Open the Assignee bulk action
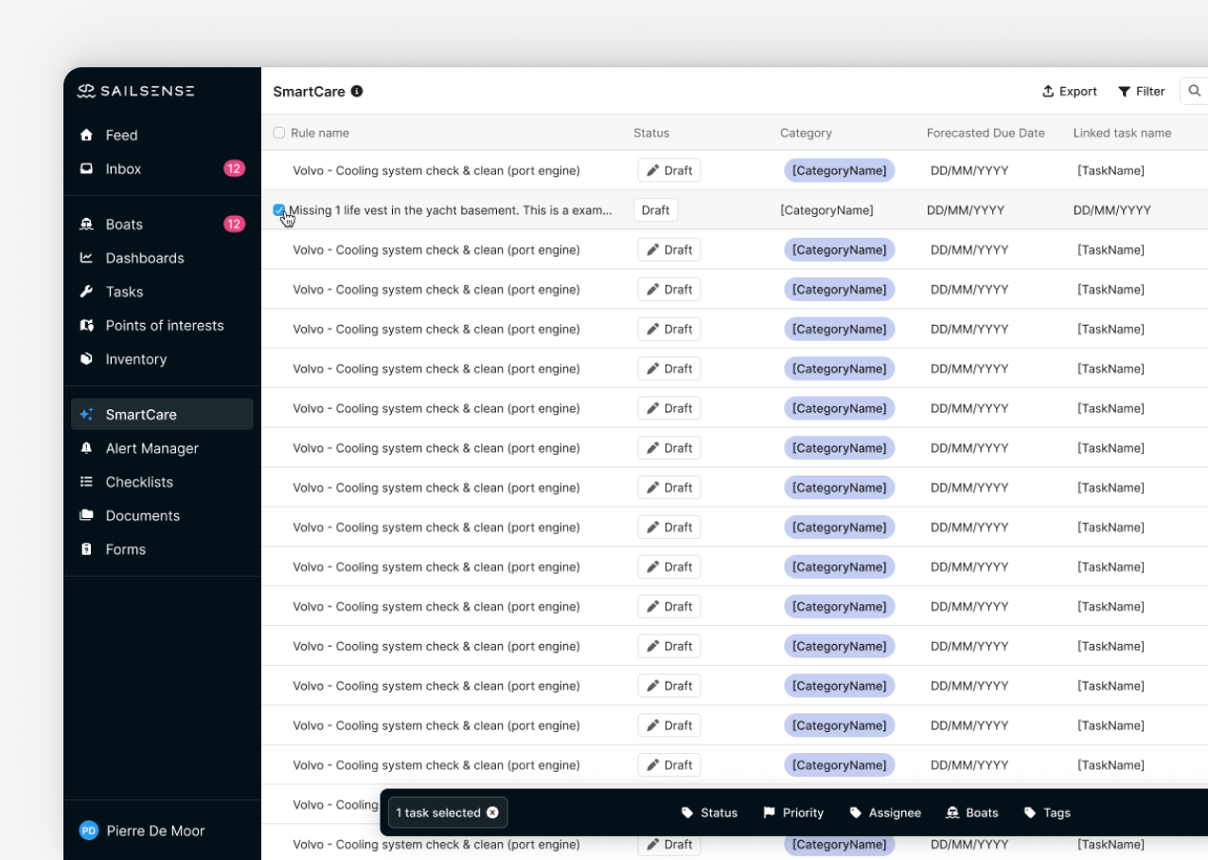 (x=885, y=813)
